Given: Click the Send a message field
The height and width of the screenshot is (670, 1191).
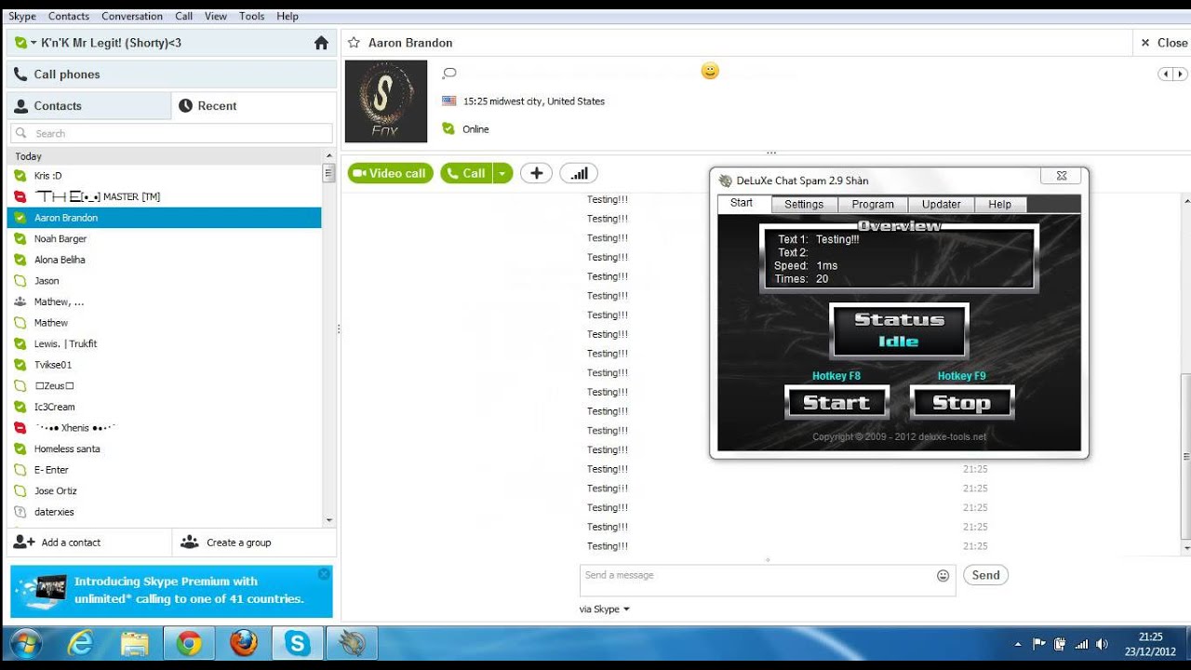Looking at the screenshot, I should pyautogui.click(x=769, y=581).
